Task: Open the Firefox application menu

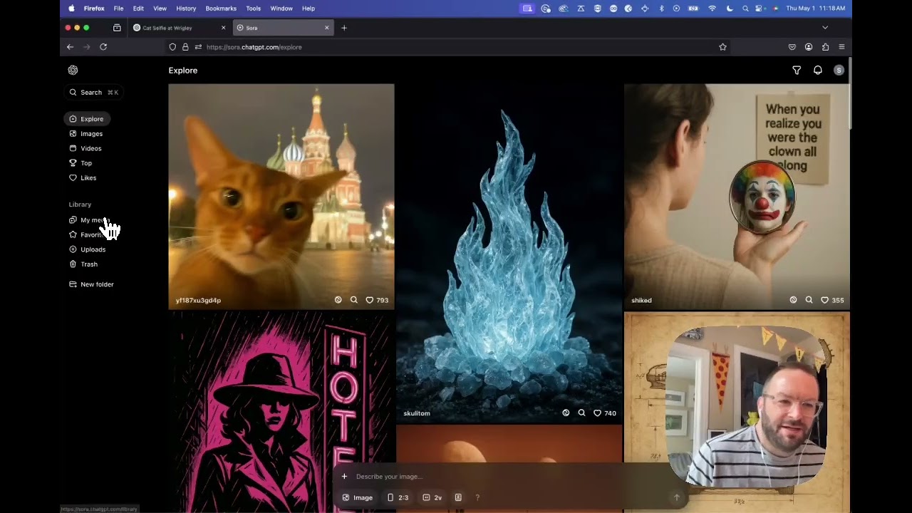Action: click(841, 47)
